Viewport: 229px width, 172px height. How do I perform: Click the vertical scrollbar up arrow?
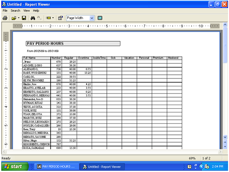[x=225, y=25]
